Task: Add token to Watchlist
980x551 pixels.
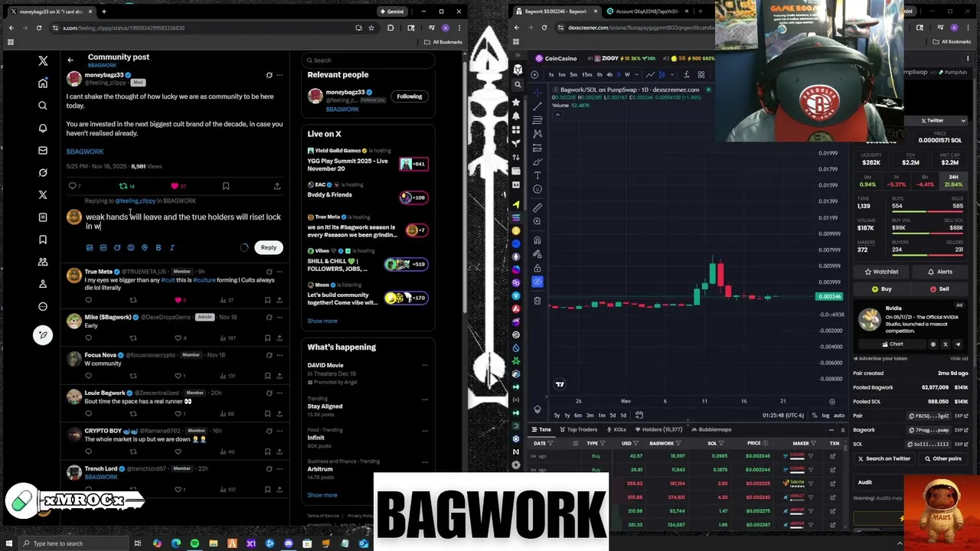Action: pyautogui.click(x=881, y=272)
